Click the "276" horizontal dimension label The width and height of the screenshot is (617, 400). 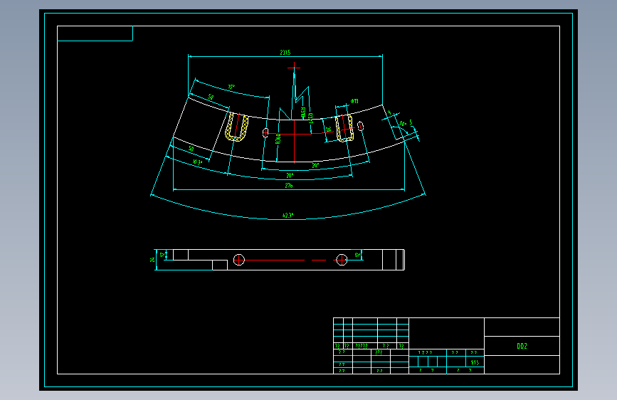tap(289, 186)
